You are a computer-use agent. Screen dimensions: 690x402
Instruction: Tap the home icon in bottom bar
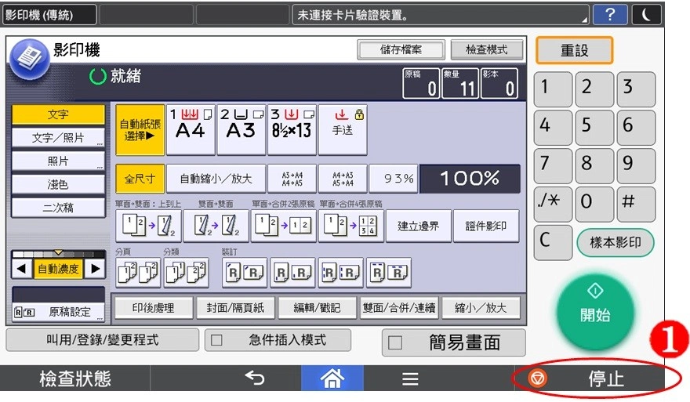[332, 378]
